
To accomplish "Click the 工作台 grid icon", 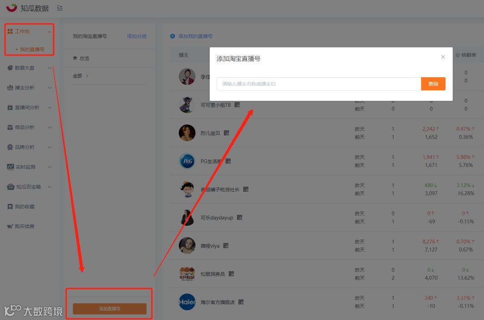I will click(x=10, y=31).
